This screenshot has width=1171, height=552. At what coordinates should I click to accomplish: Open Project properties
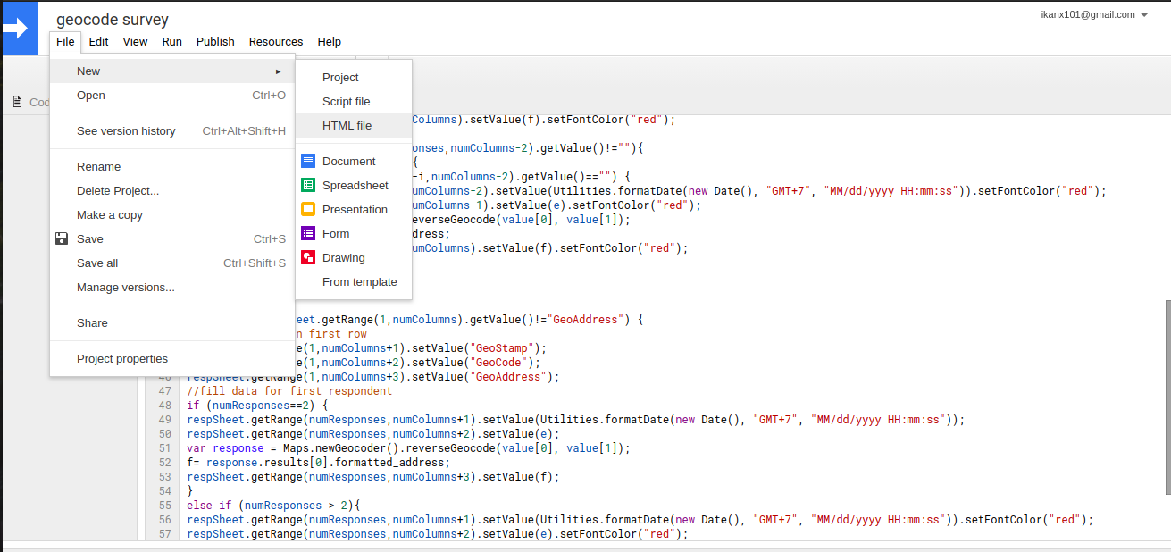tap(172, 358)
